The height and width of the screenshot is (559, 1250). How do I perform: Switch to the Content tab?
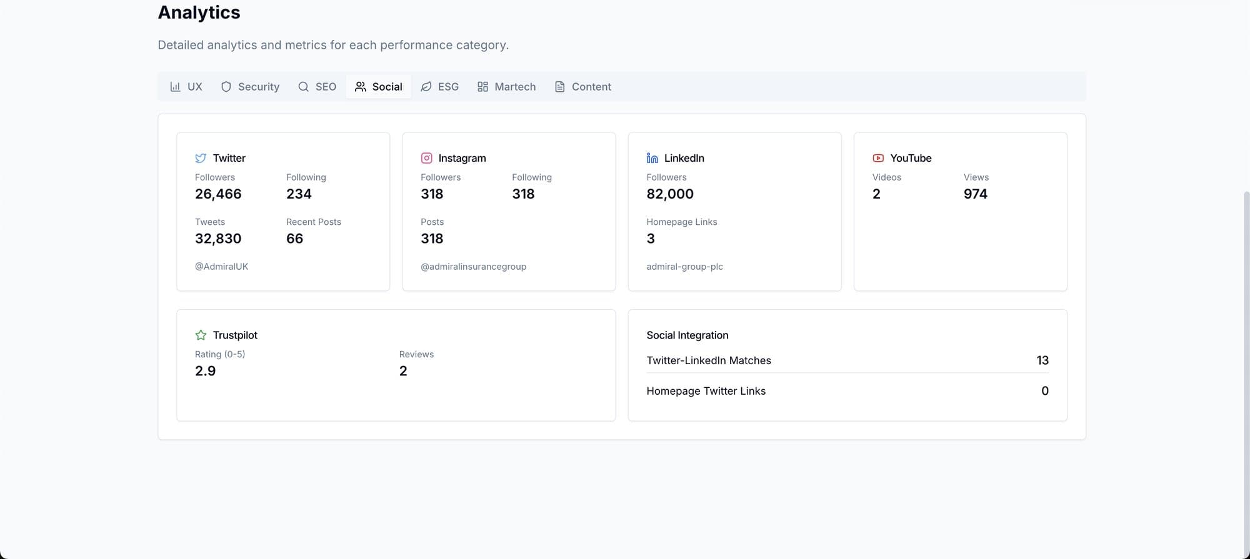583,87
